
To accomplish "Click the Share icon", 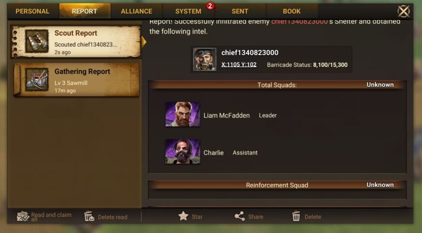I will click(240, 216).
